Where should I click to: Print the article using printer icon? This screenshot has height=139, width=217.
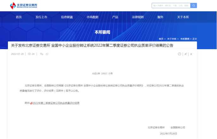179,54
